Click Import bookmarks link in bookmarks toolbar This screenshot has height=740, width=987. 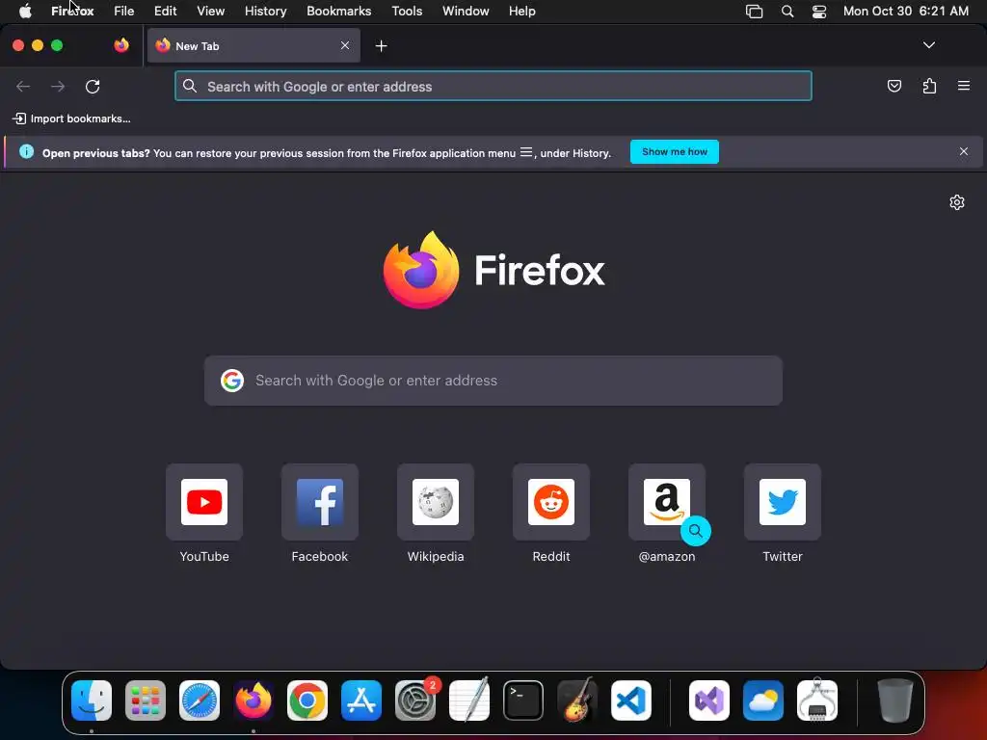coord(71,119)
